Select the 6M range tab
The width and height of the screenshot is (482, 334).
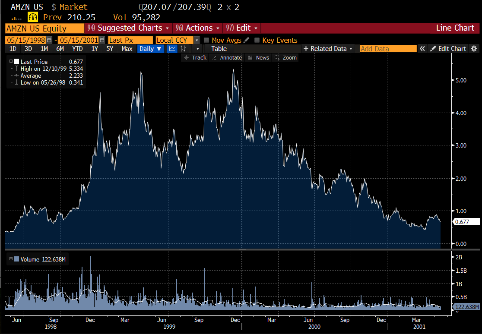(60, 49)
